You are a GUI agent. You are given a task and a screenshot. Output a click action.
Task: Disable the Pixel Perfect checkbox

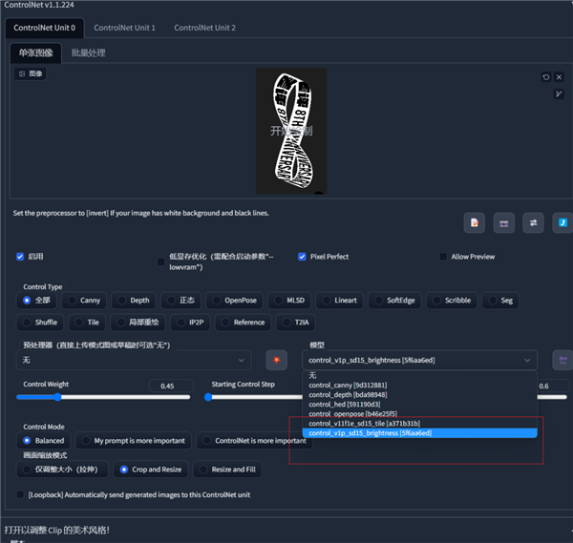tap(302, 257)
